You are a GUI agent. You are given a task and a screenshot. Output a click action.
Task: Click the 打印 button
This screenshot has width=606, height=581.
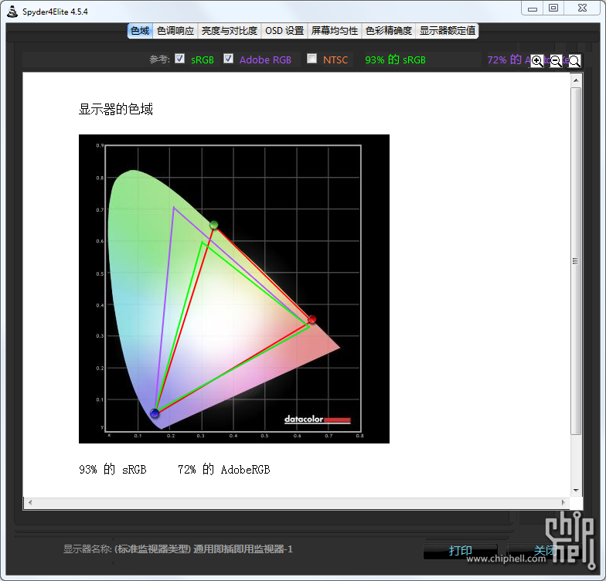point(461,551)
